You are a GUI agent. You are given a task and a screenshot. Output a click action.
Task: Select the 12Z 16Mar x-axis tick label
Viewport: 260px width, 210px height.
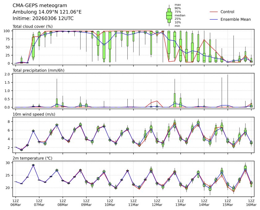click(x=251, y=203)
